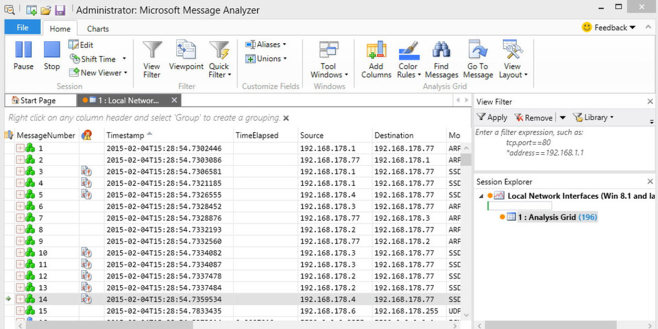The image size is (658, 329).
Task: Open the Quick Filter menu
Action: point(220,59)
